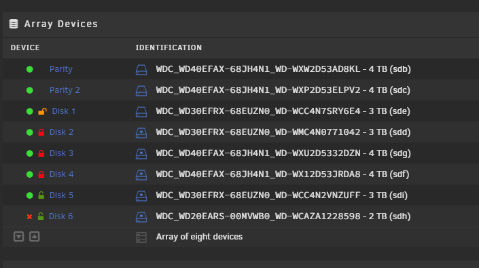The width and height of the screenshot is (479, 268).
Task: Click the IDENTIFICATION column header
Action: pyautogui.click(x=168, y=47)
